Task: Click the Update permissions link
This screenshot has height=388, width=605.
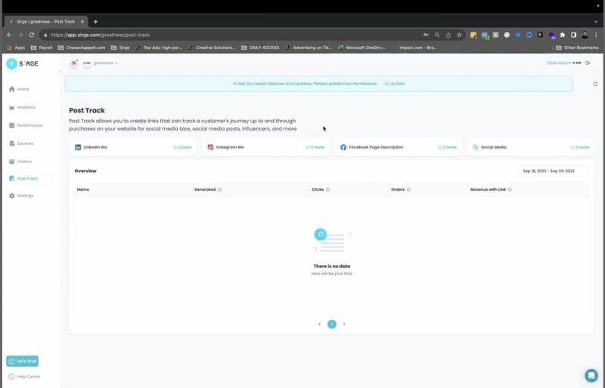Action: (395, 84)
